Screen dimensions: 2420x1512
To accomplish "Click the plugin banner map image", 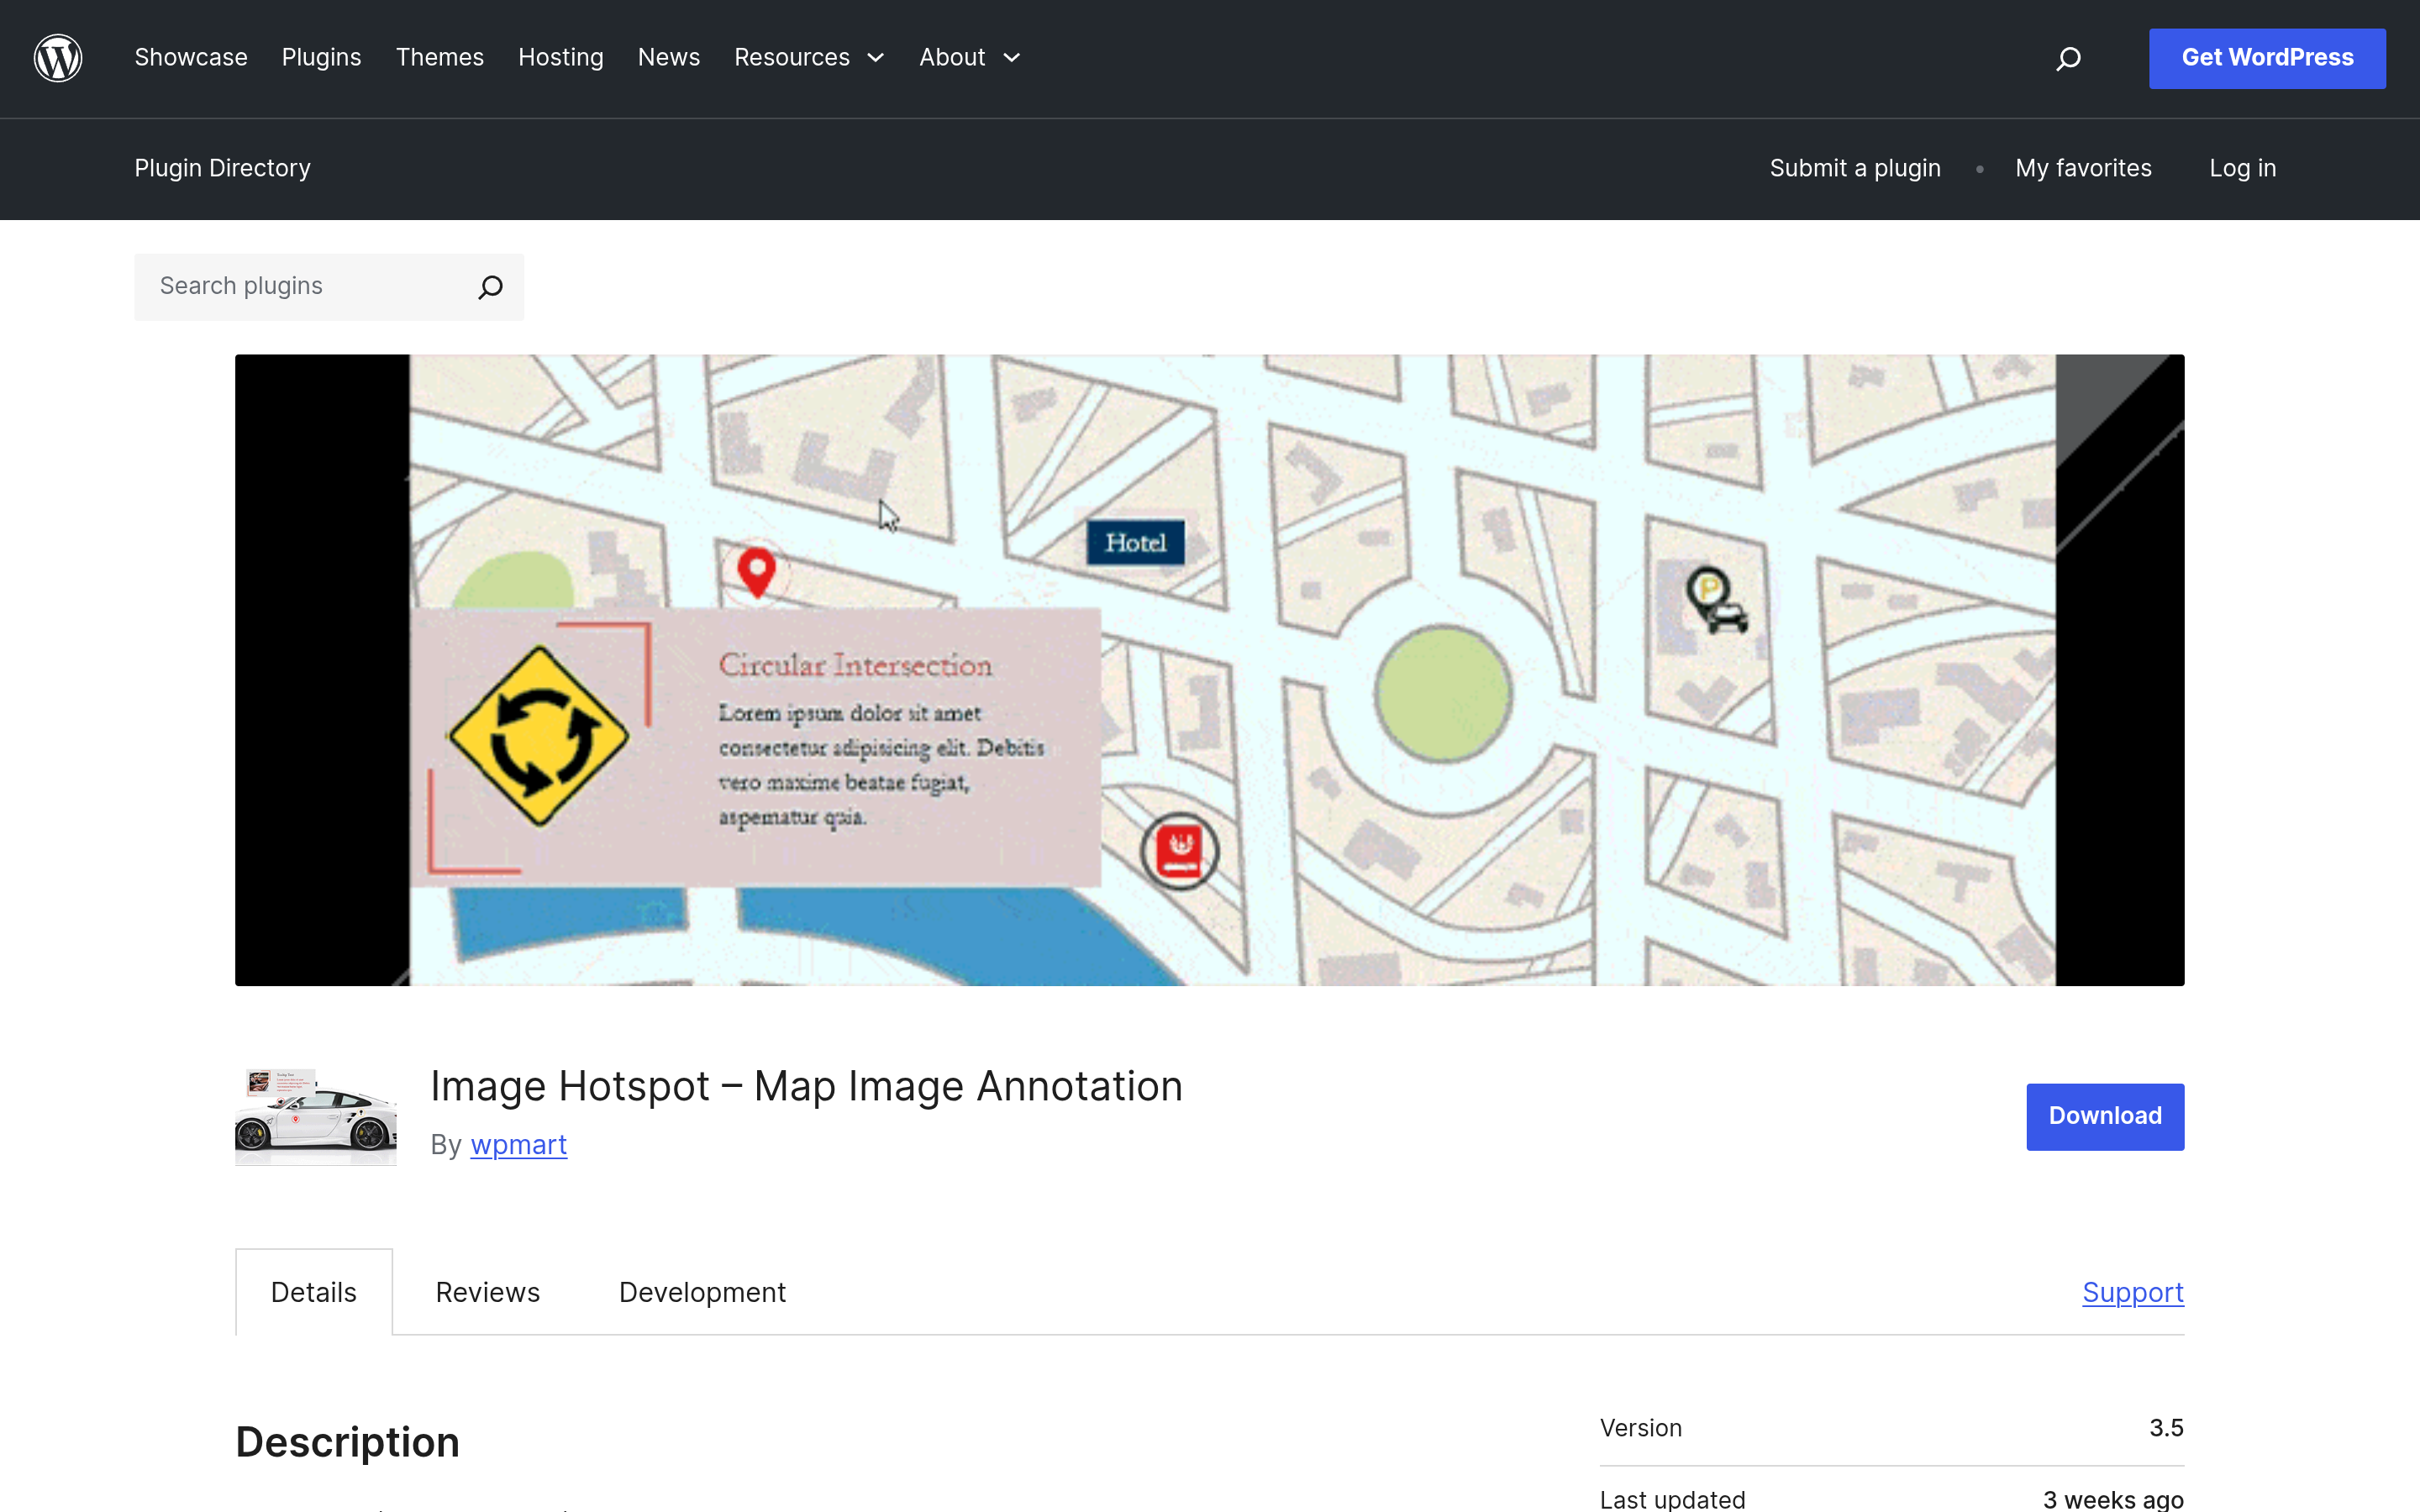I will point(1209,670).
